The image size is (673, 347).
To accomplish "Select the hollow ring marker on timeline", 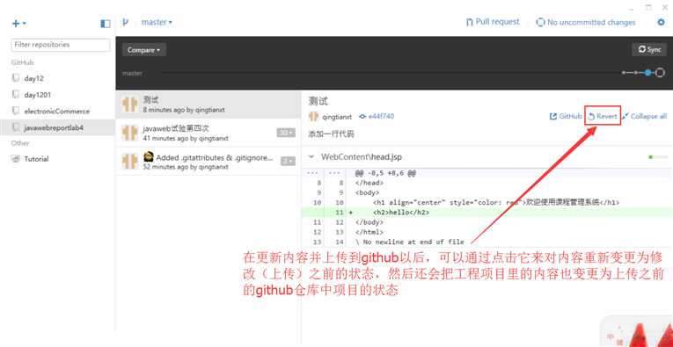I will (x=660, y=73).
